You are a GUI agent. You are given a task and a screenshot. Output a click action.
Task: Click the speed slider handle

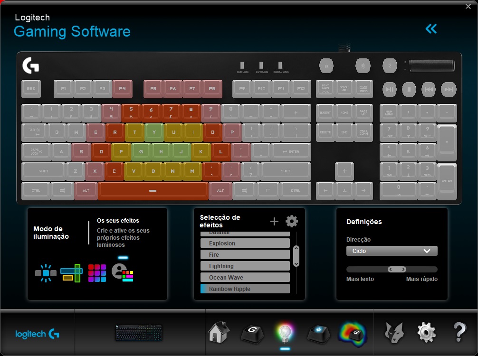point(397,269)
